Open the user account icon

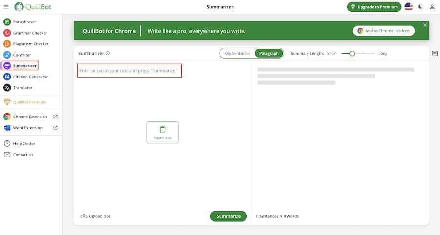tap(432, 7)
